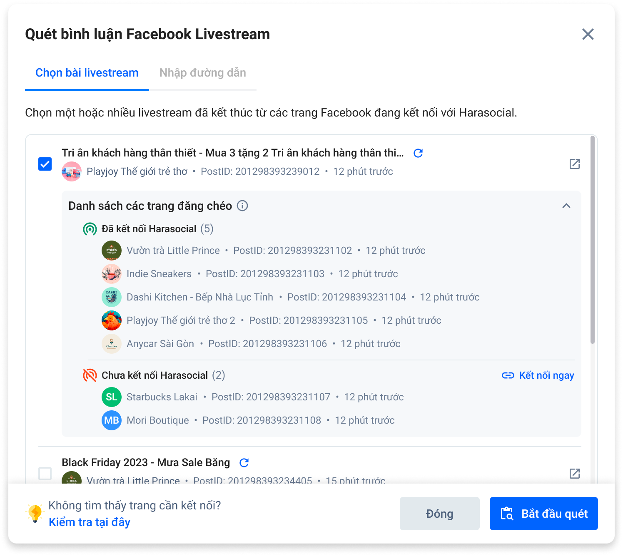Click the Playjoy Thế giới trẻ thơ avatar
The height and width of the screenshot is (556, 623).
(x=72, y=171)
